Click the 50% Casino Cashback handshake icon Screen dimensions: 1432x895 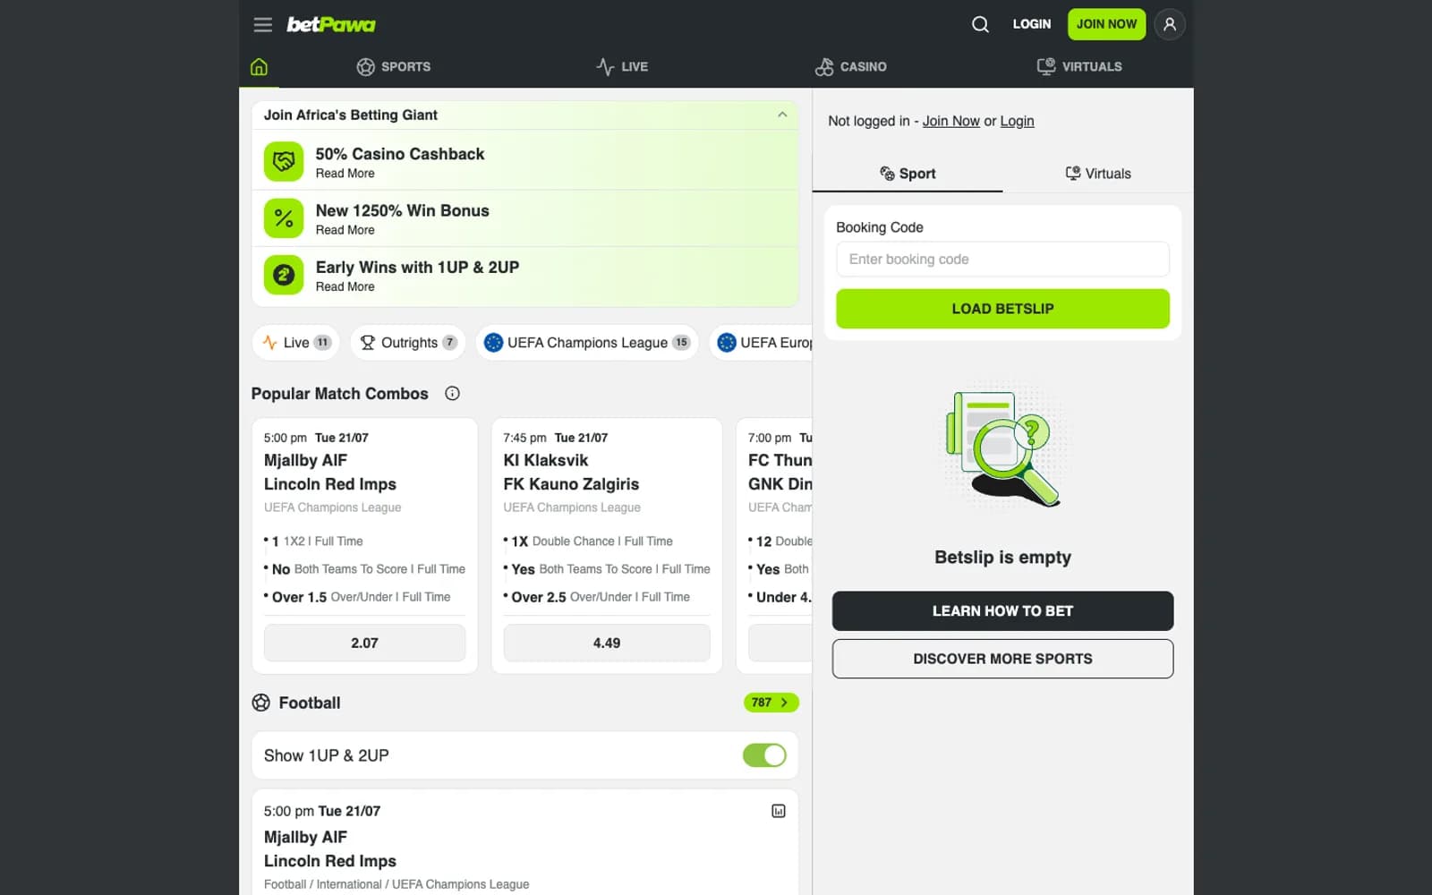coord(284,161)
